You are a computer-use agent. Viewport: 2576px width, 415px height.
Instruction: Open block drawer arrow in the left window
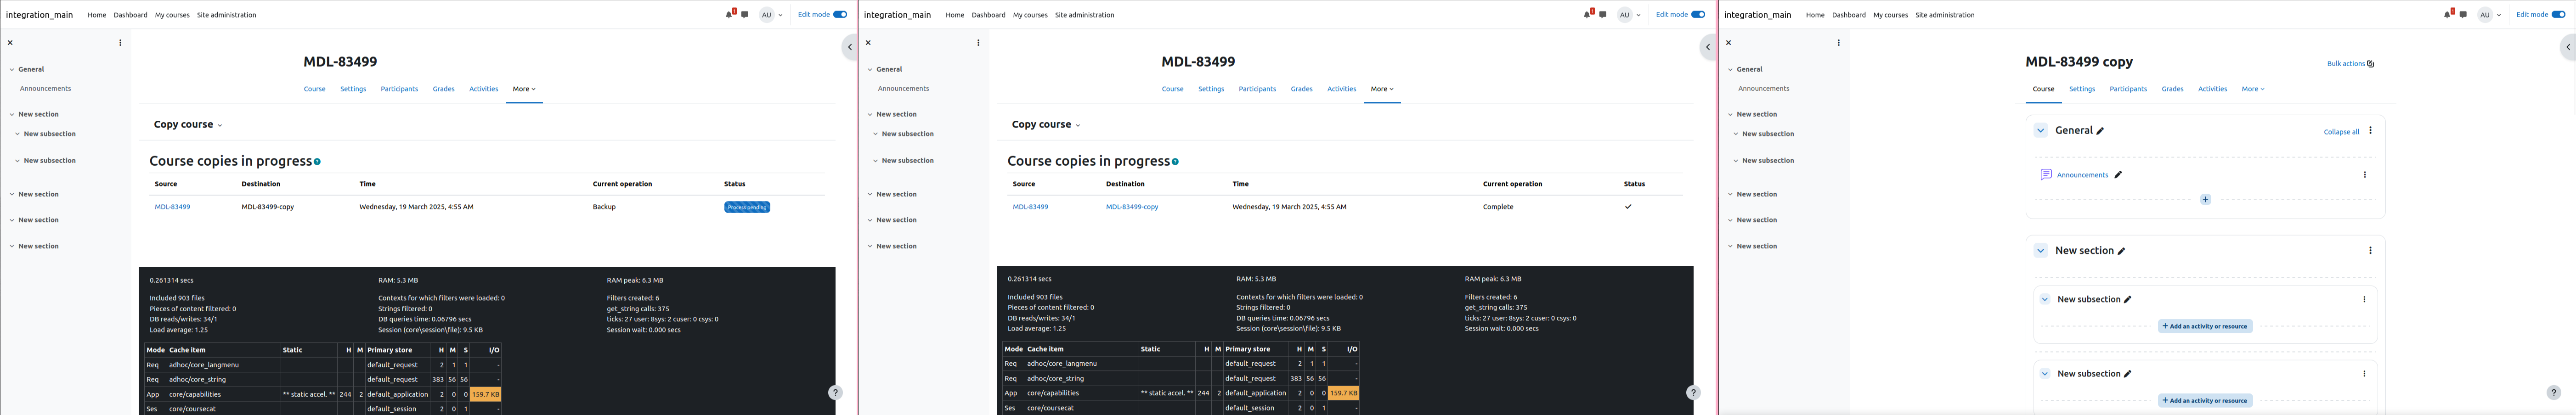pos(850,47)
